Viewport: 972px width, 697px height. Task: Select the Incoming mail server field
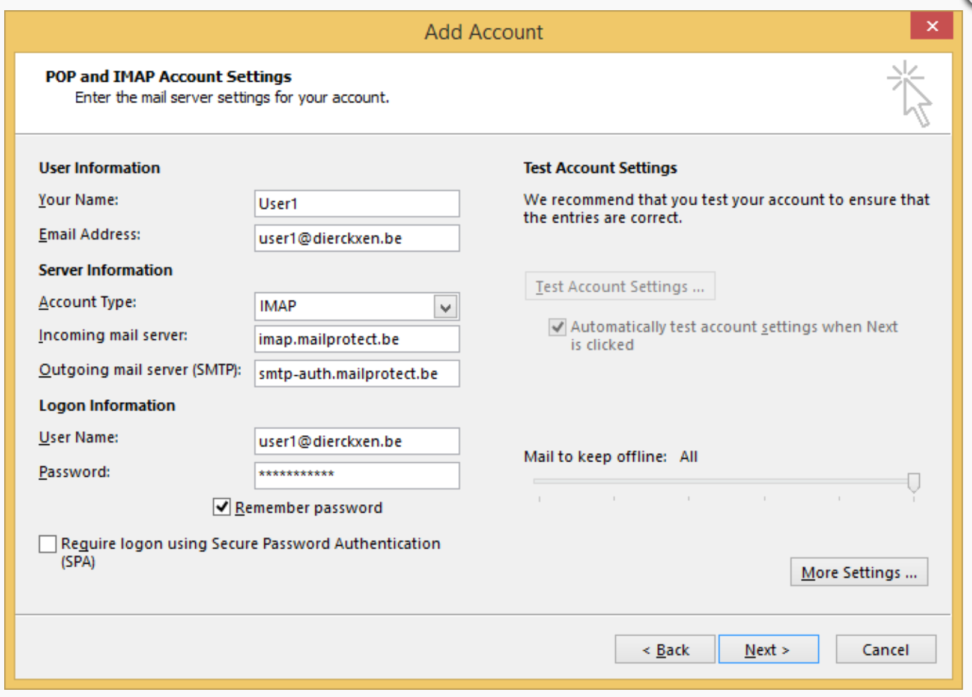click(x=357, y=339)
